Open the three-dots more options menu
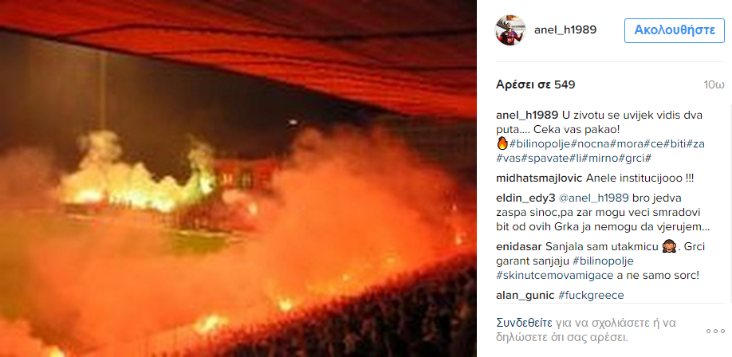This screenshot has width=732, height=357. pyautogui.click(x=714, y=331)
